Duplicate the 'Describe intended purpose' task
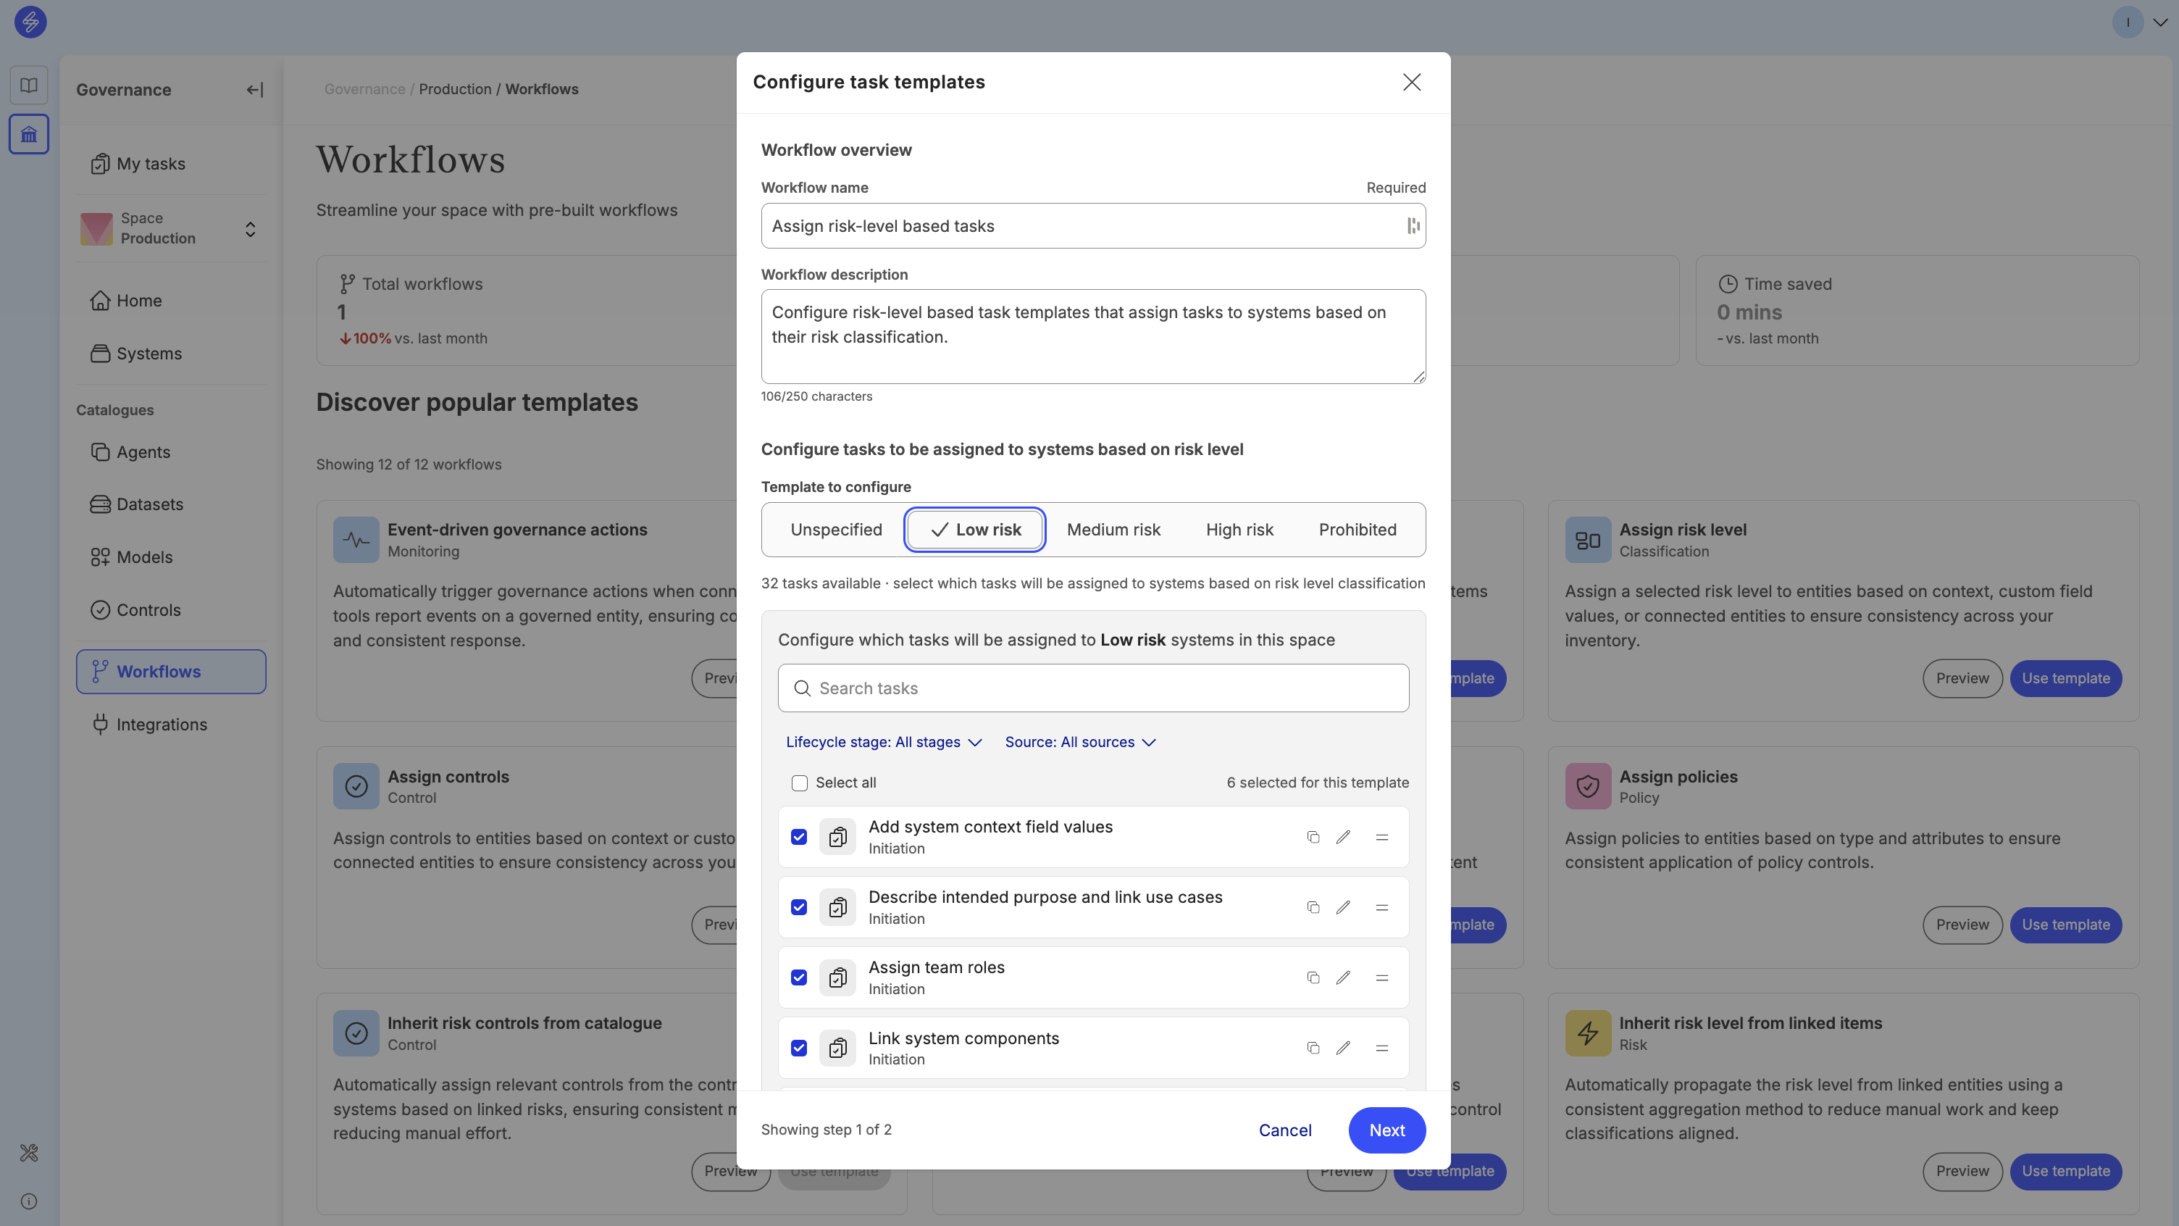 (x=1313, y=907)
